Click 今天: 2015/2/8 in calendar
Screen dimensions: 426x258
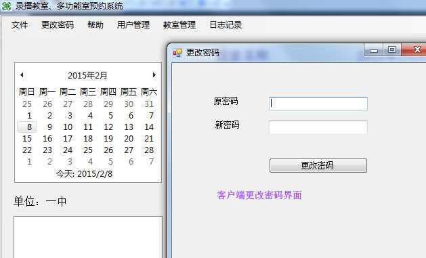click(84, 174)
